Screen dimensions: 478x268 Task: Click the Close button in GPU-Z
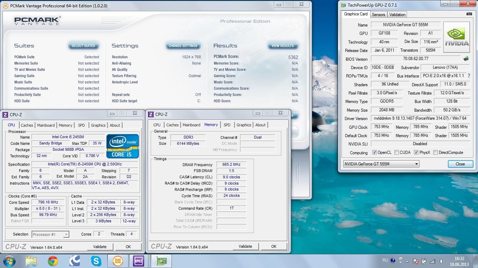[x=460, y=164]
